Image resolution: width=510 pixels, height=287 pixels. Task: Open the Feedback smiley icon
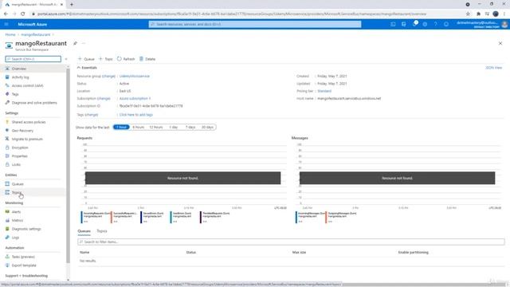point(446,24)
